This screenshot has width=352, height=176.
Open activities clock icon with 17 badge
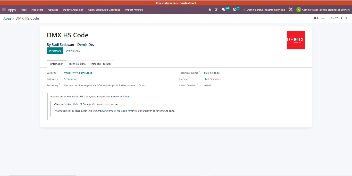236,9
